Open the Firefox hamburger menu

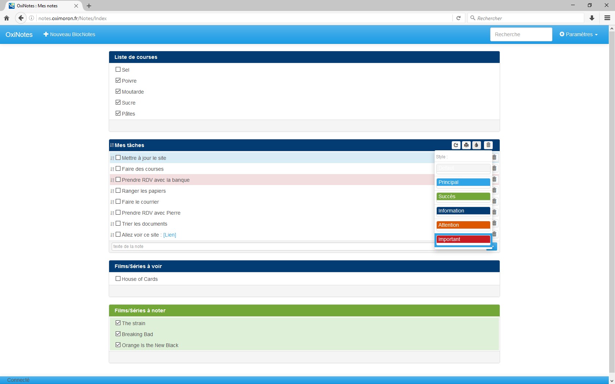(607, 18)
